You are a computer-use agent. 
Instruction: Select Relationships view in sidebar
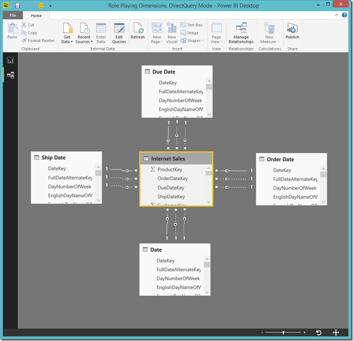[x=10, y=75]
